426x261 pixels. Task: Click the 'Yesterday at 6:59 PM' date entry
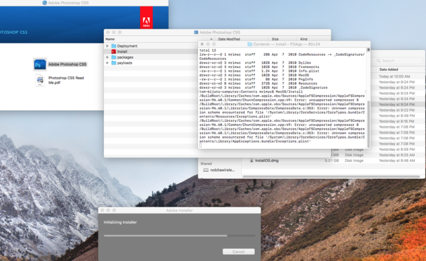(x=397, y=149)
